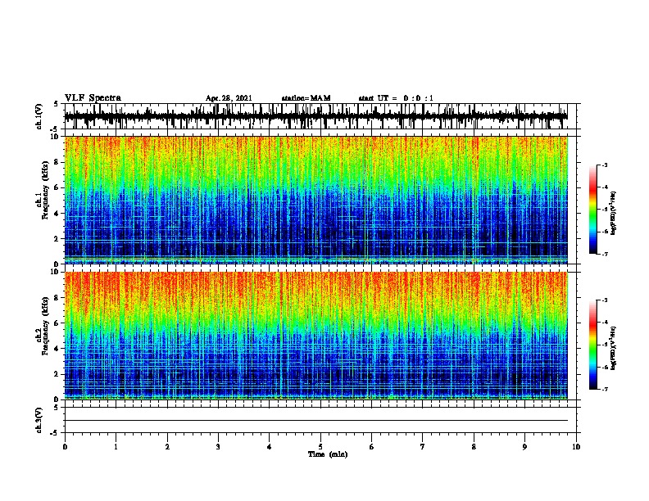This screenshot has width=649, height=501.
Task: Click the ch.1 frequency spectrogram panel
Action: (320, 200)
